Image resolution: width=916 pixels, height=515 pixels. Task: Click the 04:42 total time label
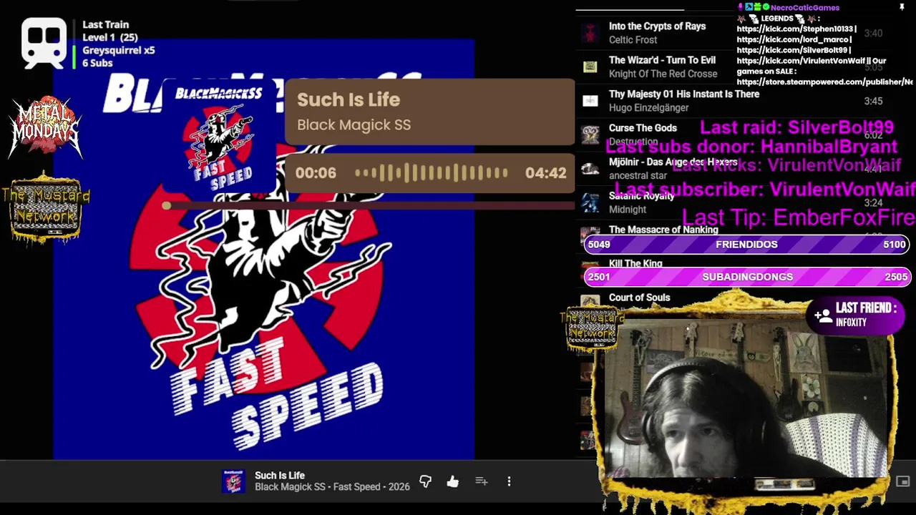click(545, 173)
